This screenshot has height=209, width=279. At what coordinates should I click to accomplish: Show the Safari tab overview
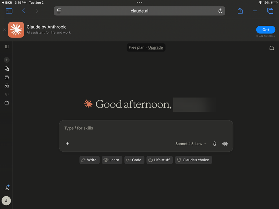tap(270, 11)
